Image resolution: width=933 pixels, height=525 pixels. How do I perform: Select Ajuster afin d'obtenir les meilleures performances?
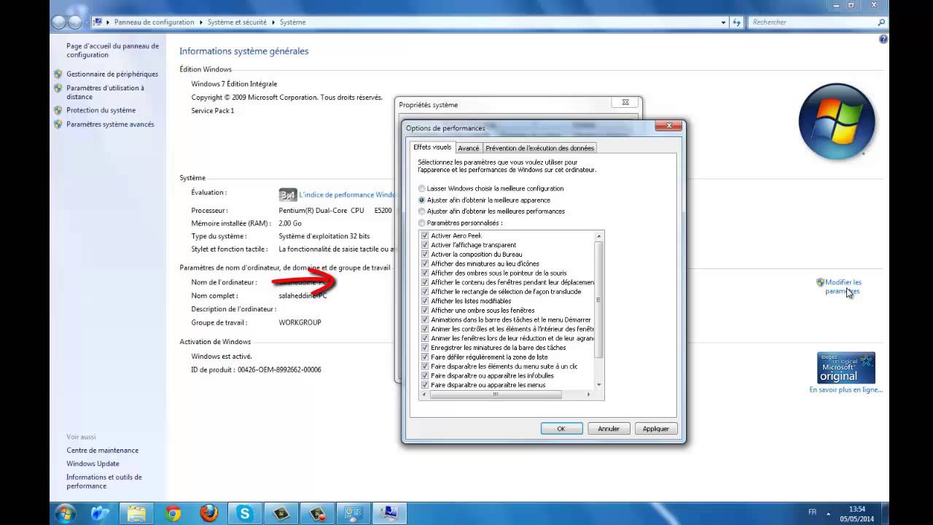click(x=422, y=211)
